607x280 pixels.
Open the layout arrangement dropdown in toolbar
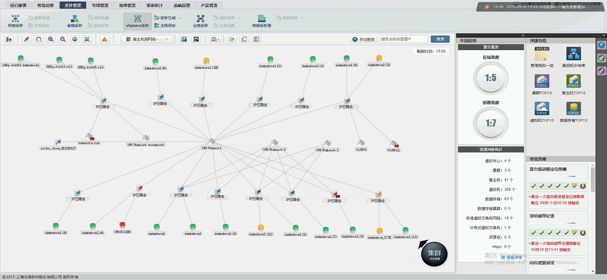pyautogui.click(x=215, y=39)
